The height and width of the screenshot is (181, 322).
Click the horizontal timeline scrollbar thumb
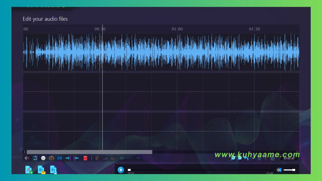coord(90,152)
